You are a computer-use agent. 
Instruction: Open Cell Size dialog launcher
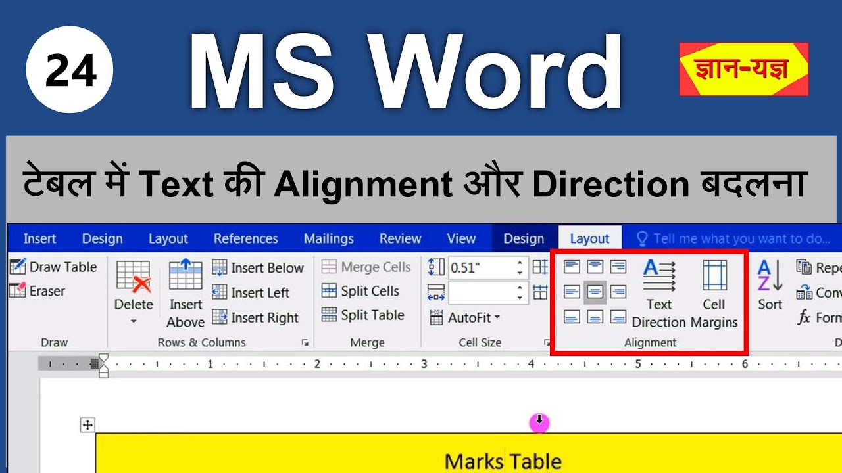coord(546,342)
